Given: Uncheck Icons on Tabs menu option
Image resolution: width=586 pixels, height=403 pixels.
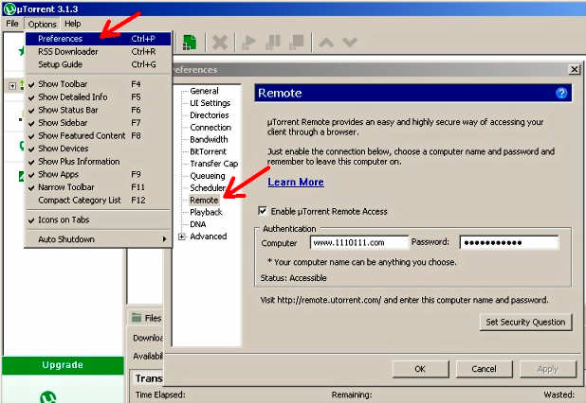Looking at the screenshot, I should coord(64,219).
